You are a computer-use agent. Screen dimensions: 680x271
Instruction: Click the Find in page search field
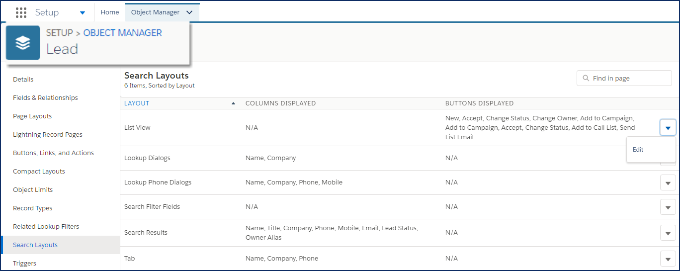pyautogui.click(x=624, y=78)
